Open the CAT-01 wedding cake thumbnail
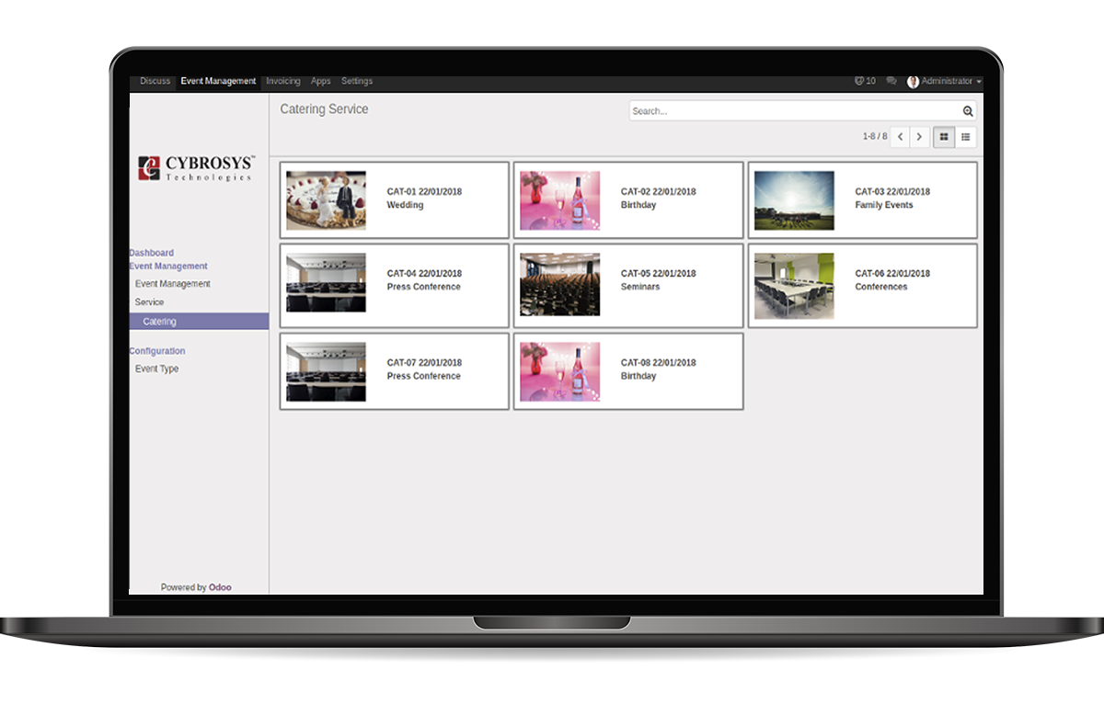 click(x=326, y=200)
